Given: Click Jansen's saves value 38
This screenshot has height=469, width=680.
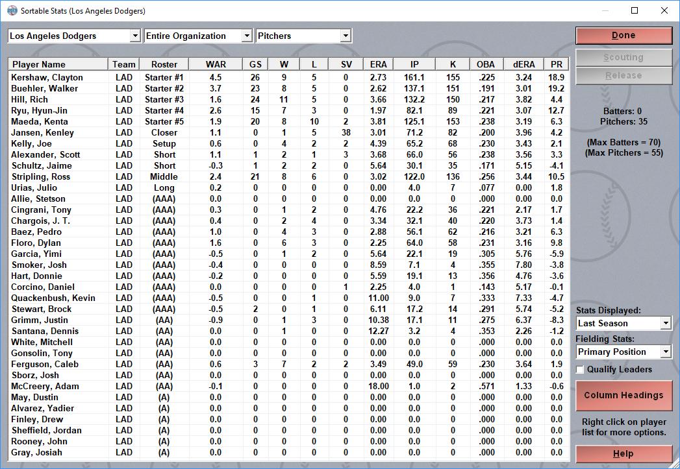Looking at the screenshot, I should pos(346,132).
